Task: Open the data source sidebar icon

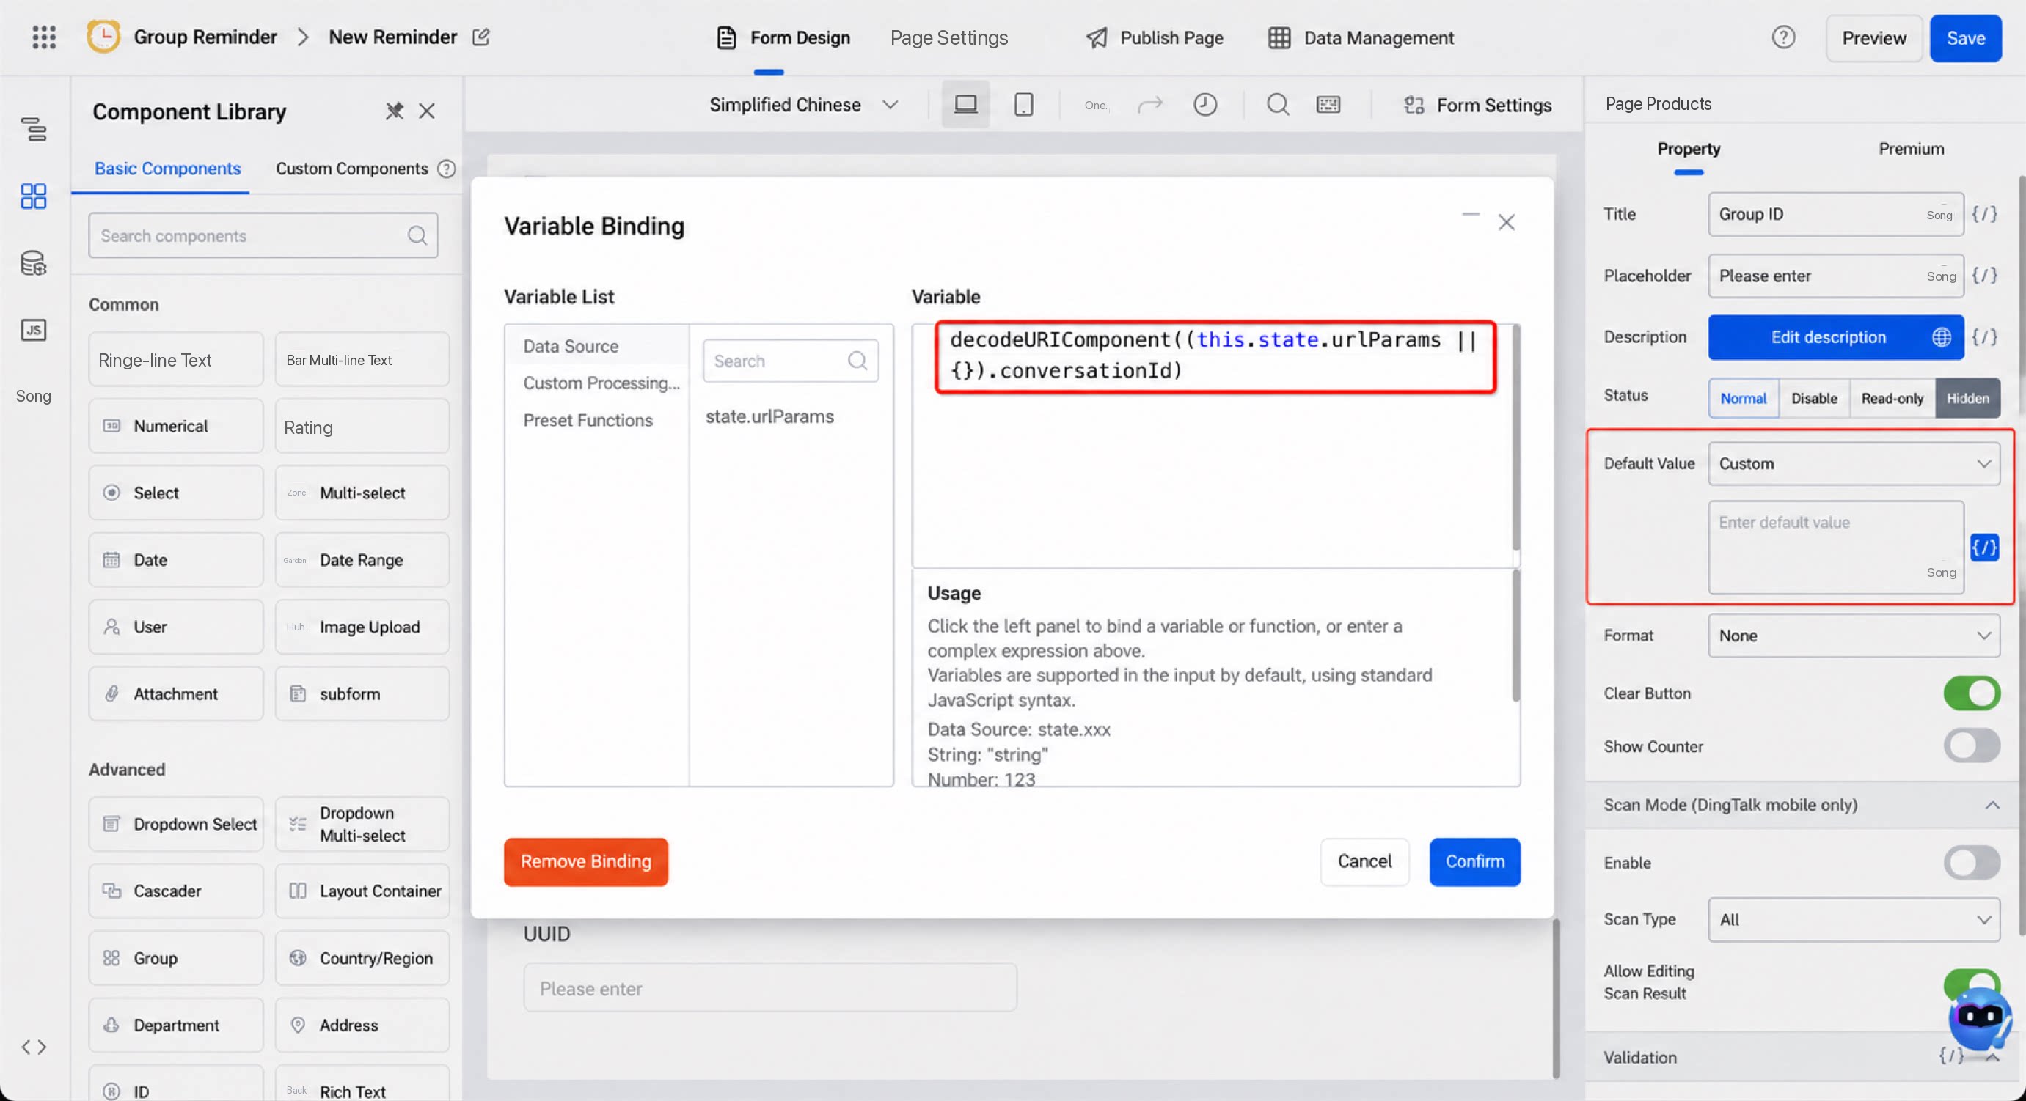Action: coord(33,263)
